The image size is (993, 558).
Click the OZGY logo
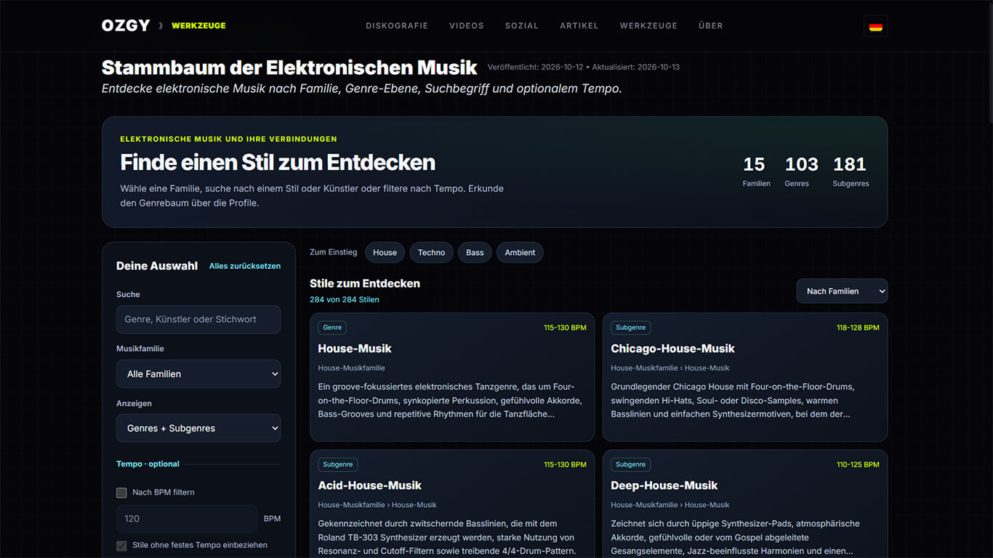coord(126,25)
